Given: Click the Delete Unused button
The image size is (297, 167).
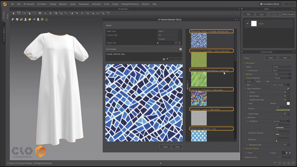Looking at the screenshot, I should click(287, 14).
